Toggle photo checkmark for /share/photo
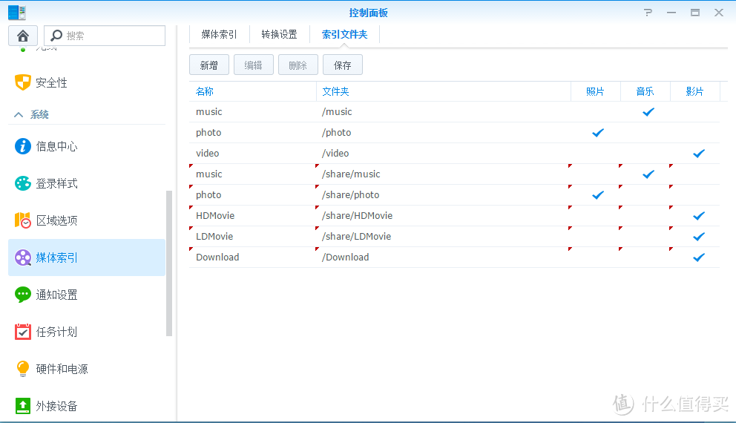 [598, 195]
